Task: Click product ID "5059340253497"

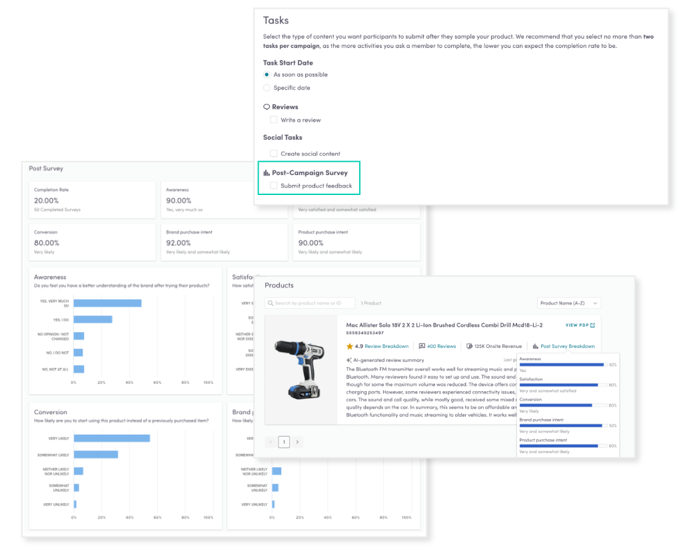Action: click(364, 333)
